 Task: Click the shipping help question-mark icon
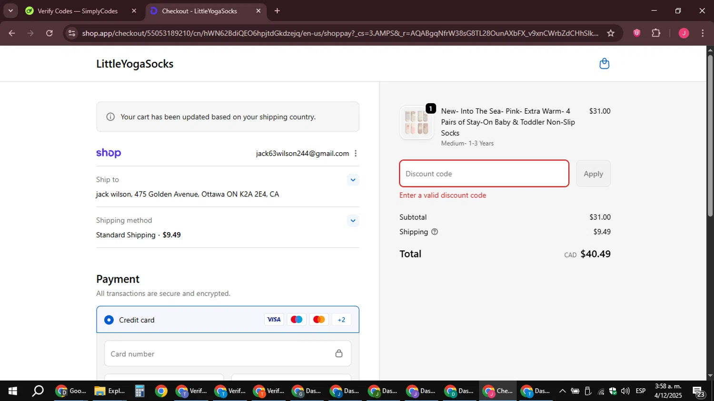tap(435, 232)
